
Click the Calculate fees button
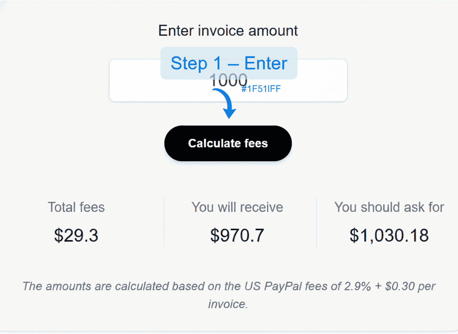pyautogui.click(x=228, y=143)
